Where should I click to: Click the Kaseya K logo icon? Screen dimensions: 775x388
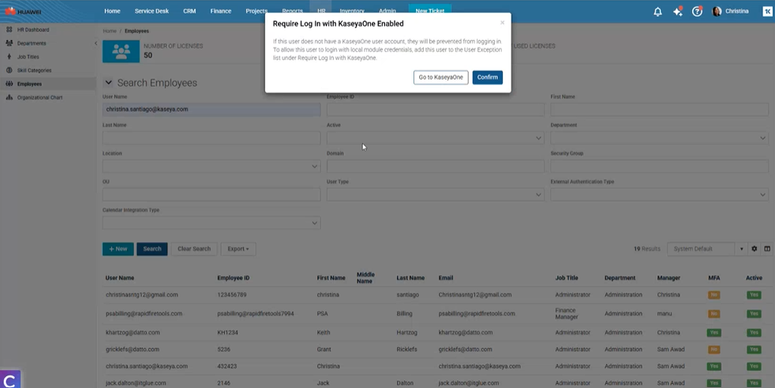(767, 11)
